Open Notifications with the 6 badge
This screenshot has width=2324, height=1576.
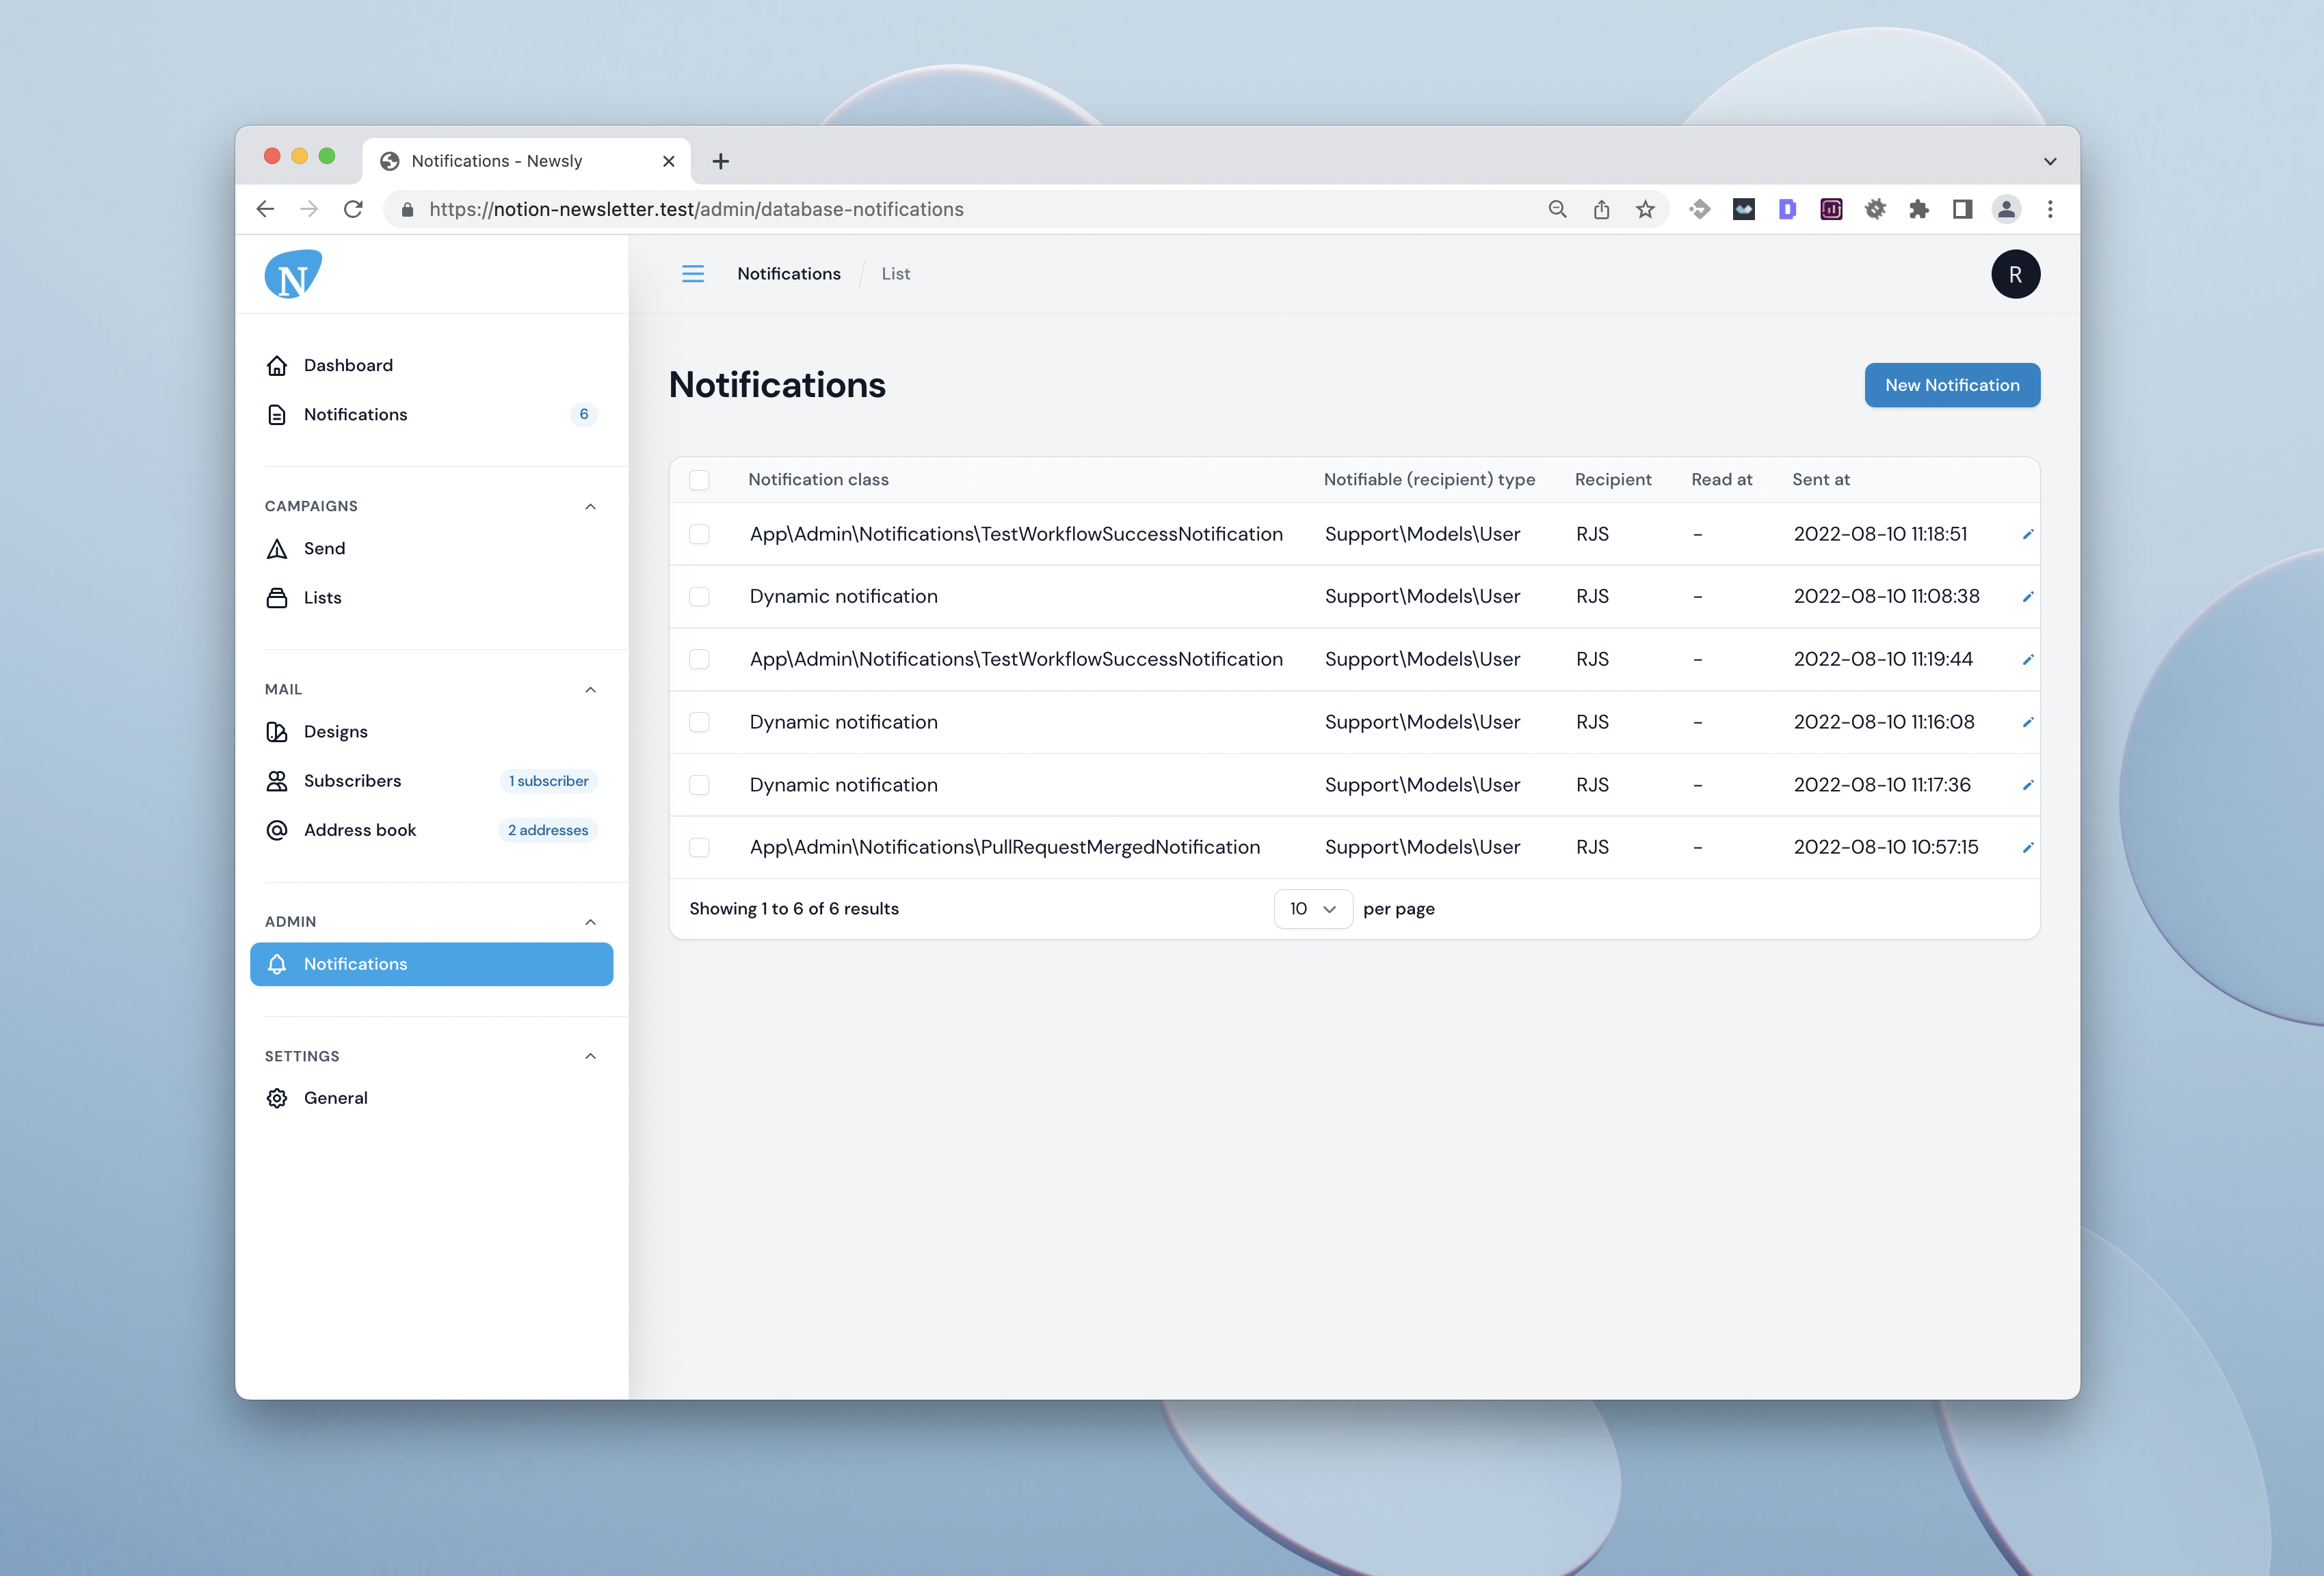coord(431,415)
